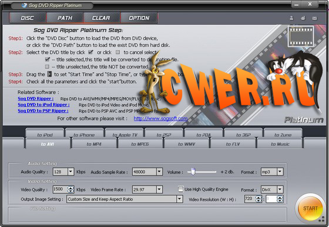Click the user profile icon in header

291,18
